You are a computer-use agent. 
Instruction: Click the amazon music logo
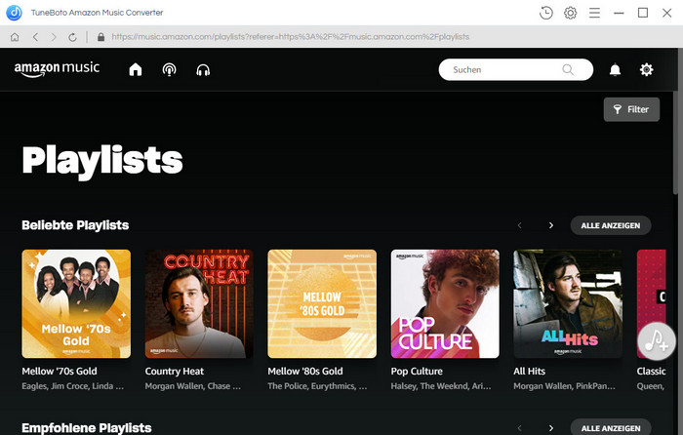57,69
